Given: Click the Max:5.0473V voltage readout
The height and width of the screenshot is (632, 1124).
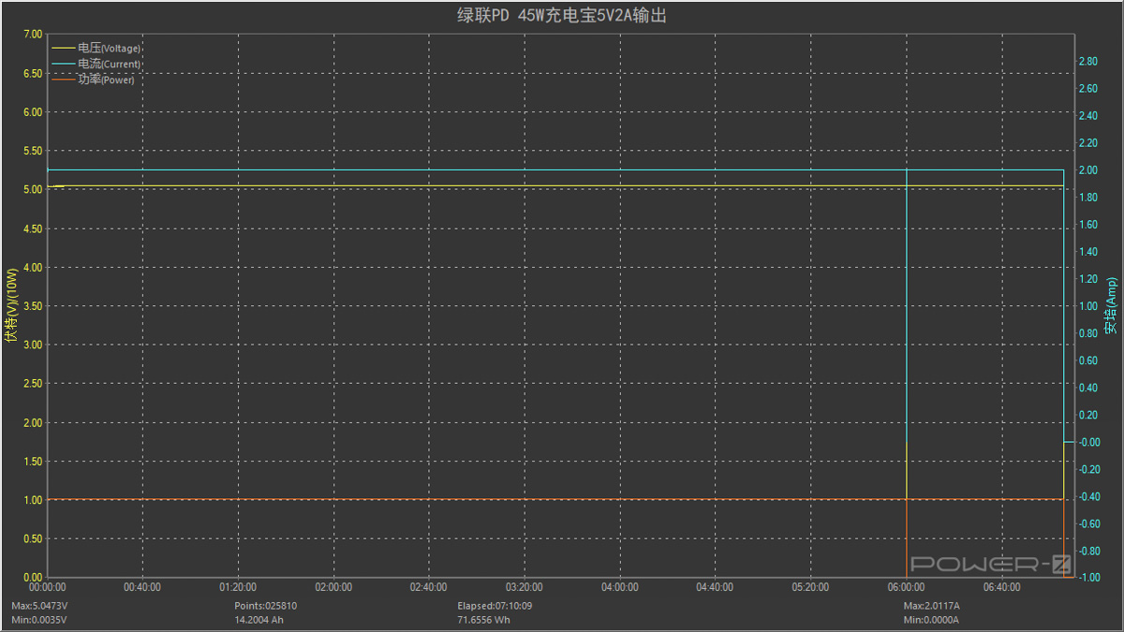Looking at the screenshot, I should pos(39,606).
